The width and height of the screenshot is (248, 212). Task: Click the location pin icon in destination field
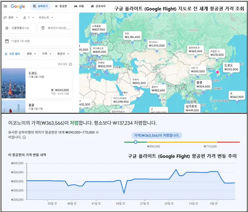(43, 28)
